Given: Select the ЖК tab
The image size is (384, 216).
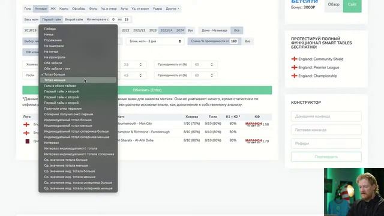Looking at the screenshot, I should pyautogui.click(x=53, y=8).
